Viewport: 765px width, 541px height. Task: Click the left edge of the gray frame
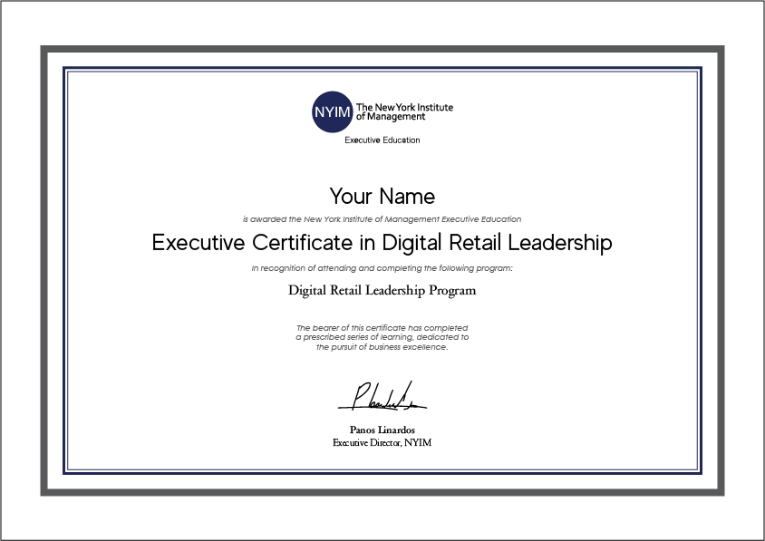45,270
